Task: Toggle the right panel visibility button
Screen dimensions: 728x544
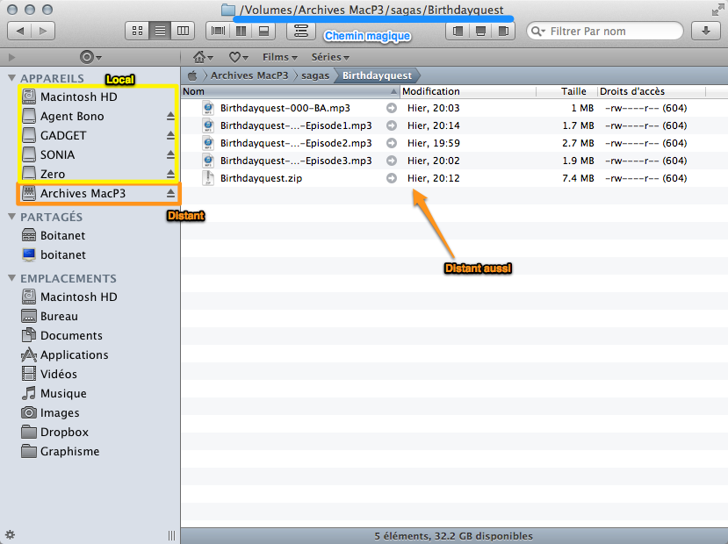Action: point(503,31)
